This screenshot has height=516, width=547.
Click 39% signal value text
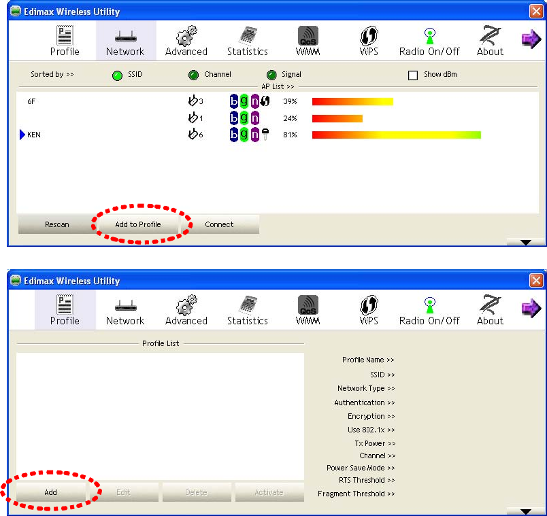click(290, 101)
